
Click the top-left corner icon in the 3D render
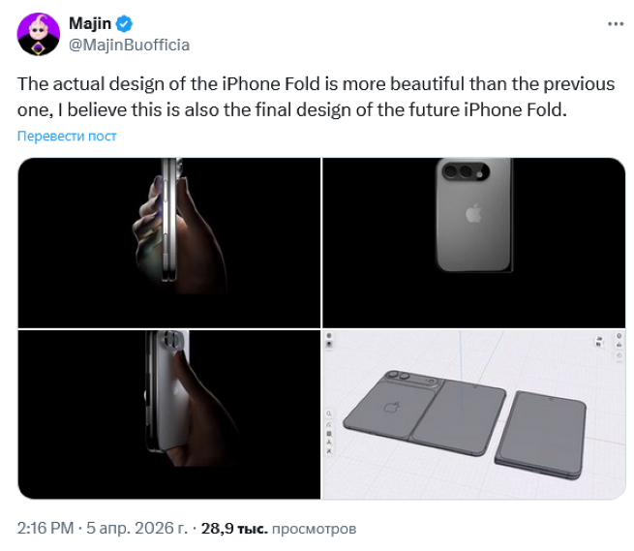(330, 336)
